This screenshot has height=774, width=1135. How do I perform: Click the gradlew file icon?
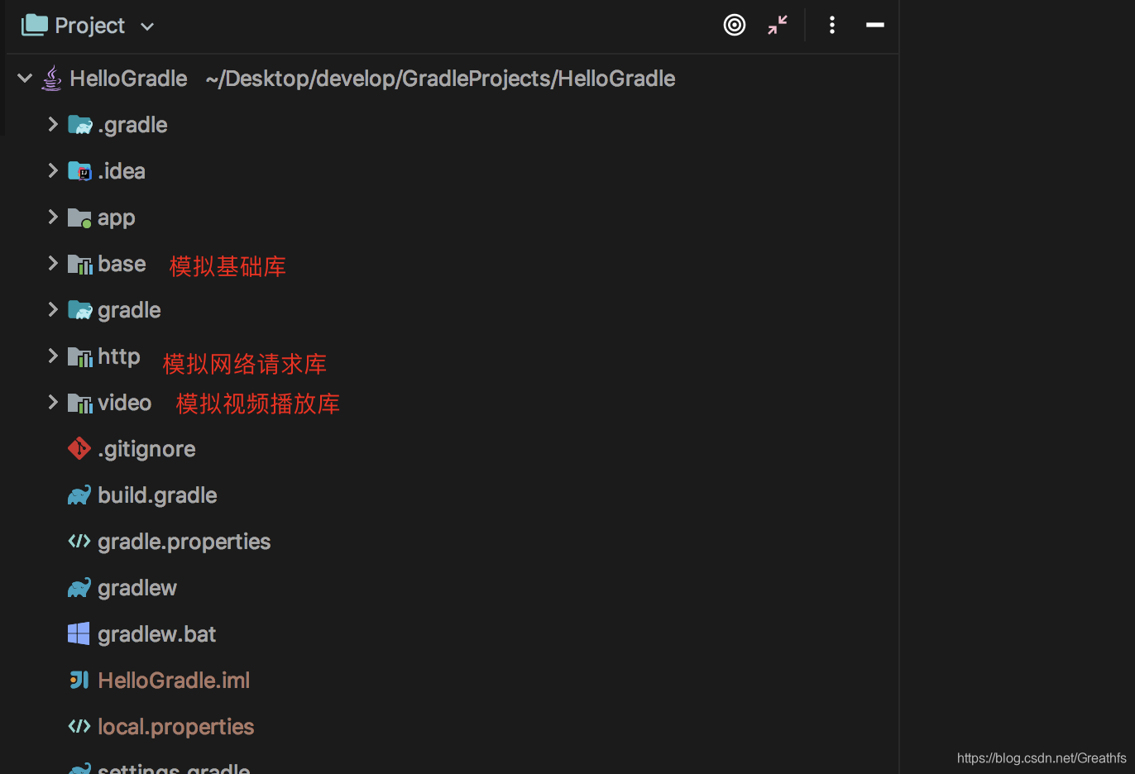[79, 588]
